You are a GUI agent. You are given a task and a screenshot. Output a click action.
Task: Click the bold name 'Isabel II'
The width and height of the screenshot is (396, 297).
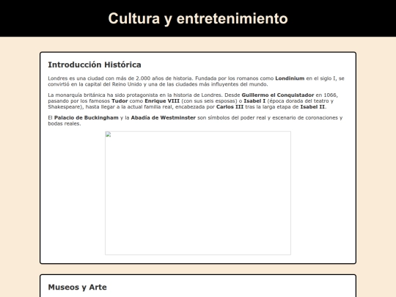coord(312,107)
